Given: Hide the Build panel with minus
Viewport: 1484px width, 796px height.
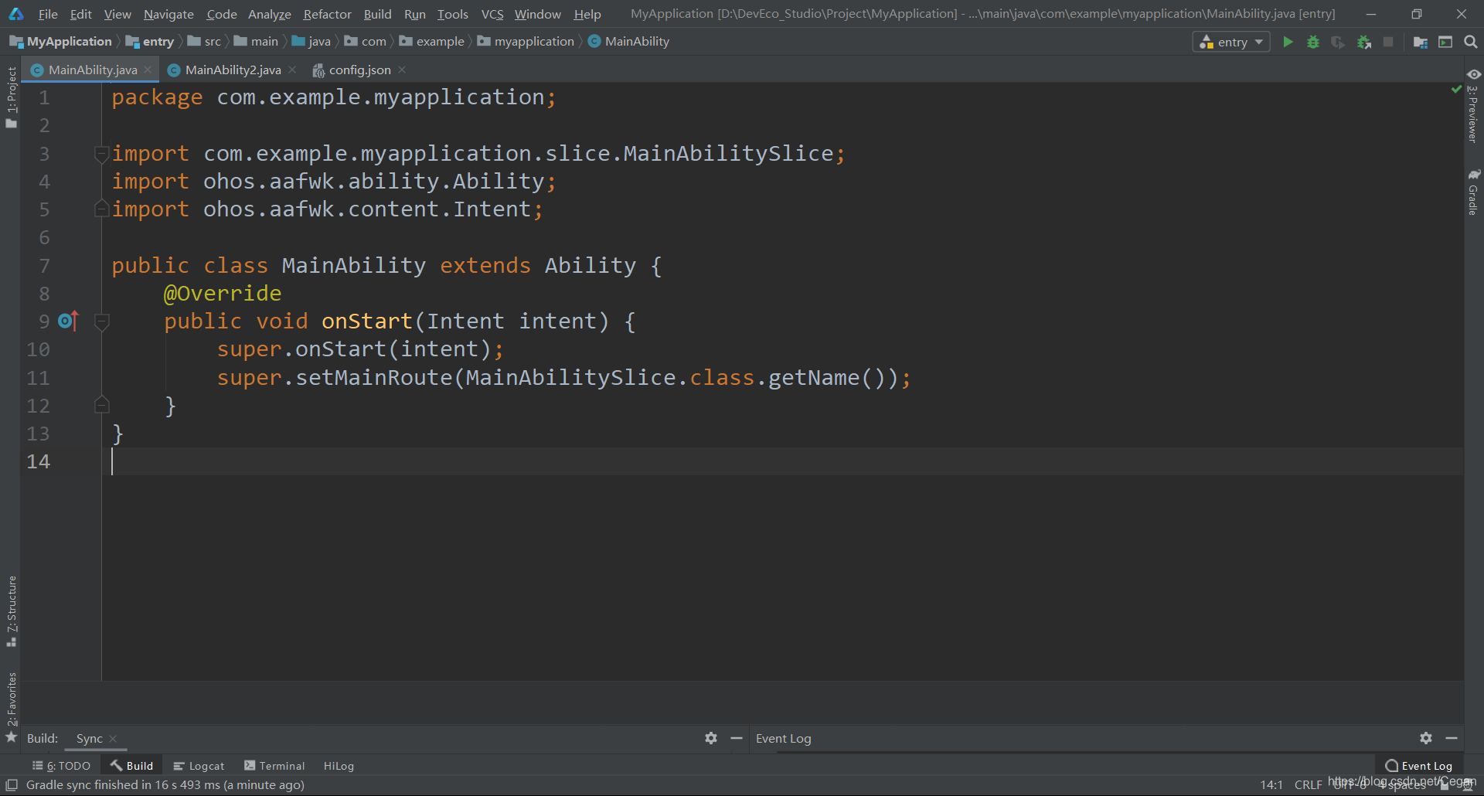Looking at the screenshot, I should coord(737,738).
